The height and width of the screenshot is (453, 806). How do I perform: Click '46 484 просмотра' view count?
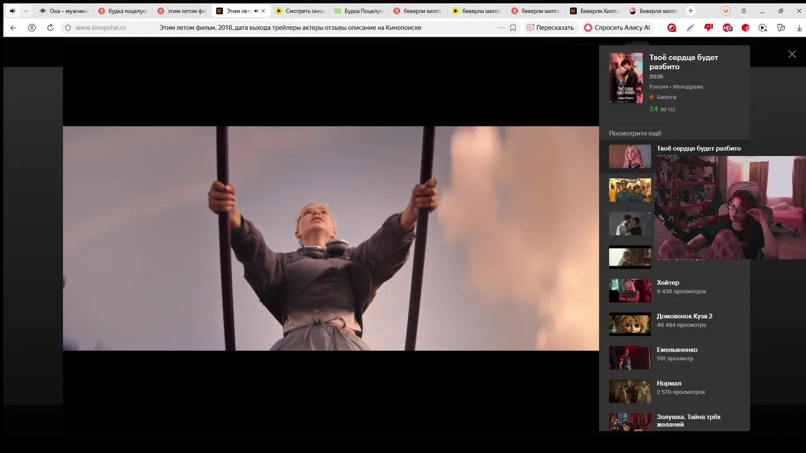(x=681, y=325)
